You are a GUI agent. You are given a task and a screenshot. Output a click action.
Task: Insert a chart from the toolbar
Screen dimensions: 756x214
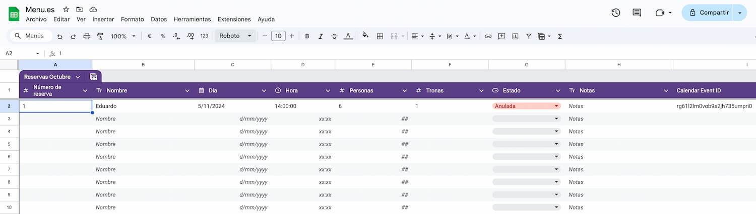[x=515, y=36]
